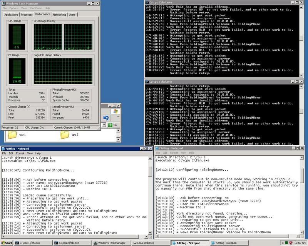Switch to the Applications tab
308x246 pixels.
[11, 15]
